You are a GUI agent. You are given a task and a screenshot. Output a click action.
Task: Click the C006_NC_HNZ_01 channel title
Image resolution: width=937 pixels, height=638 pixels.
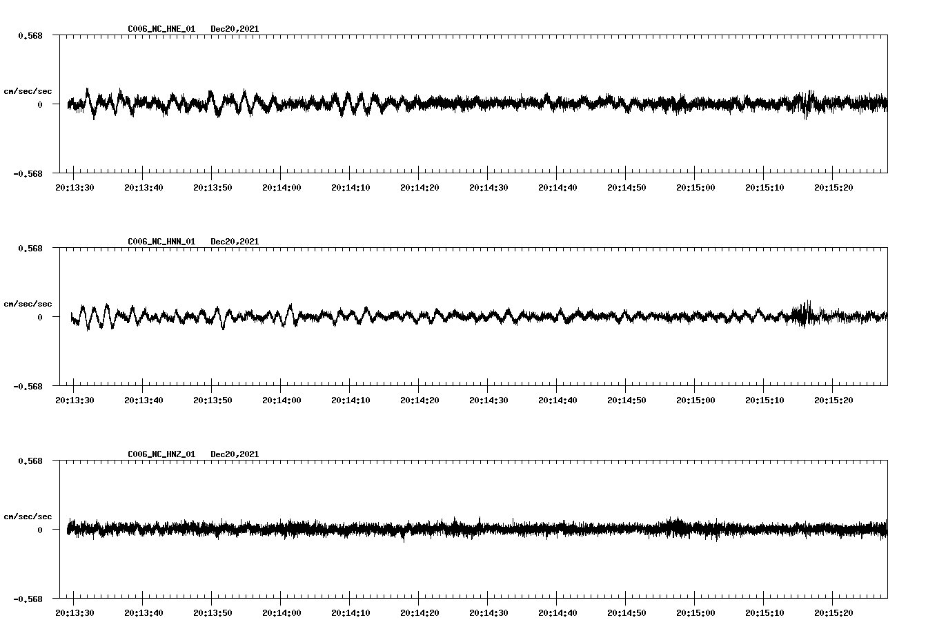point(161,454)
